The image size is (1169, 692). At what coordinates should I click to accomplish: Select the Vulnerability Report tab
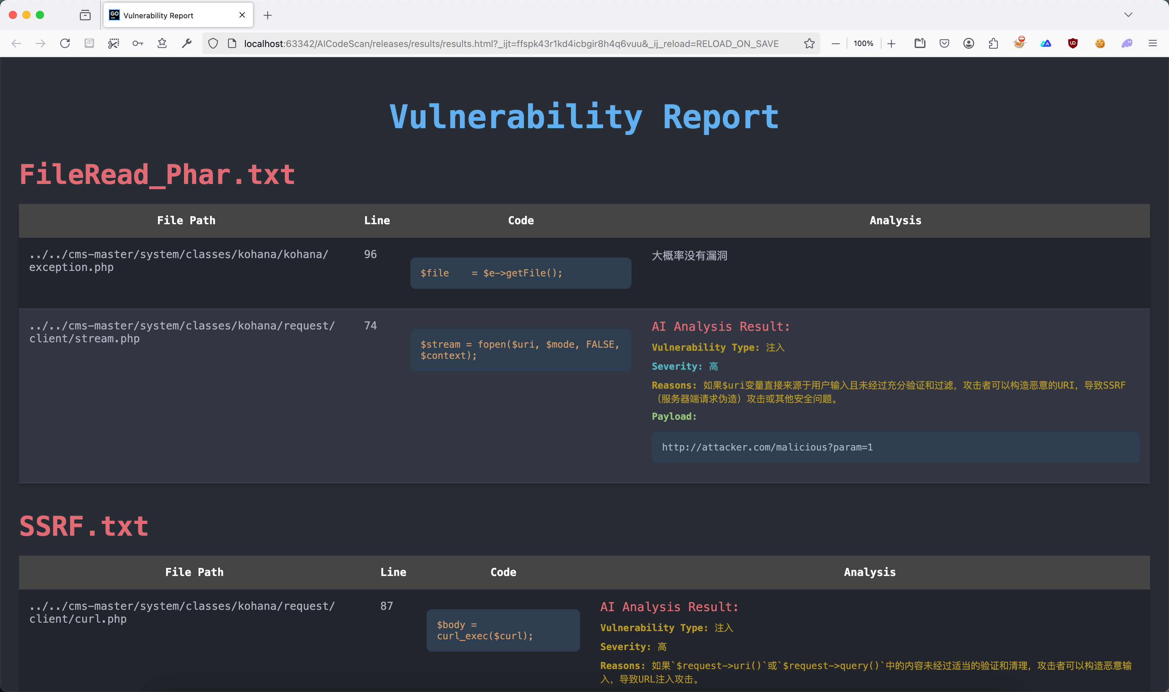point(173,15)
